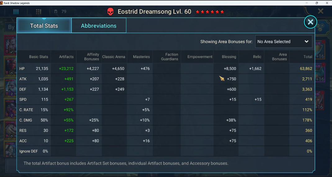Click the Masteries column header
Screen dimensions: 332x177
141,57
